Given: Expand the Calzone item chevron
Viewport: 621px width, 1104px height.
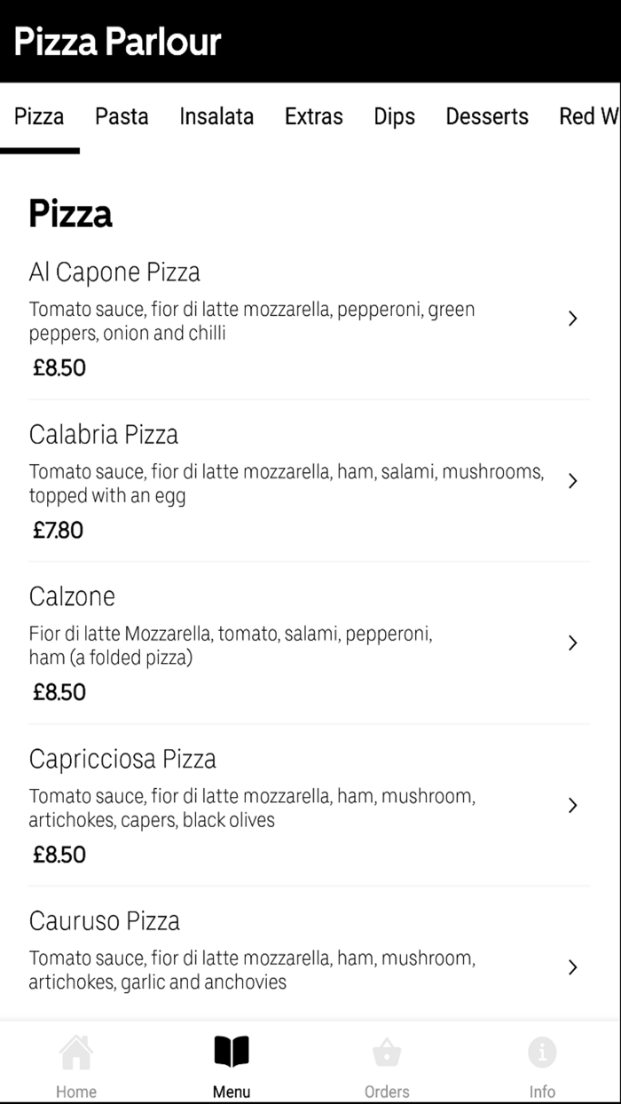Looking at the screenshot, I should click(x=572, y=643).
